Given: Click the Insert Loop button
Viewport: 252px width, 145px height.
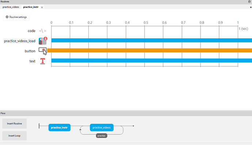Looking at the screenshot, I should tap(15, 136).
